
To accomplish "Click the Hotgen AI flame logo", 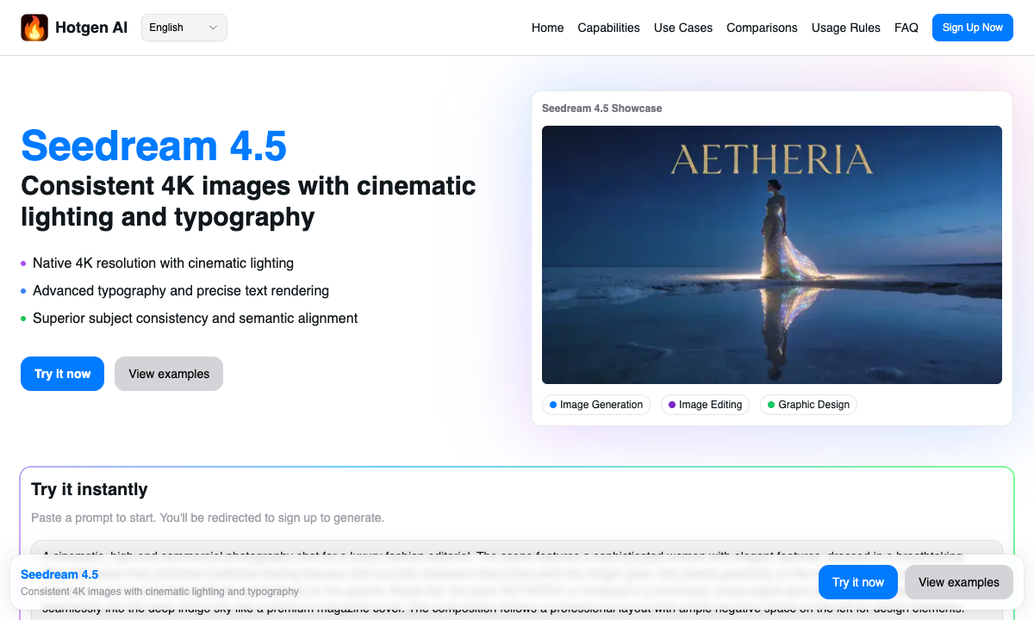I will point(34,28).
